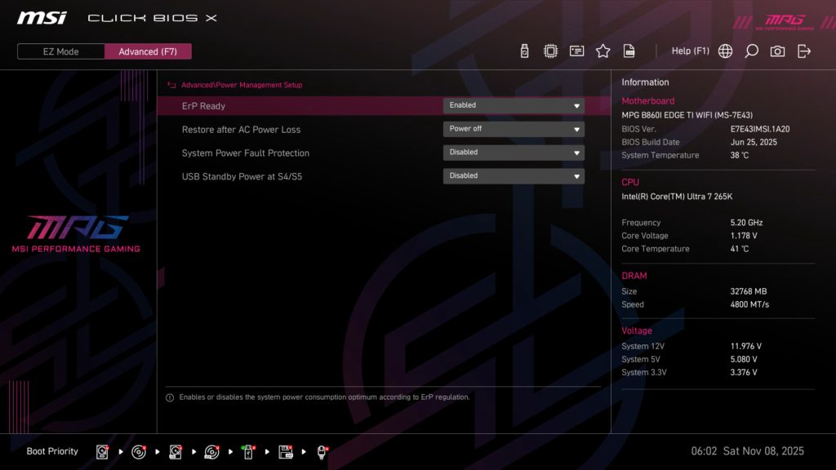This screenshot has height=470, width=836.
Task: Take a screenshot via the camera icon
Action: 777,51
